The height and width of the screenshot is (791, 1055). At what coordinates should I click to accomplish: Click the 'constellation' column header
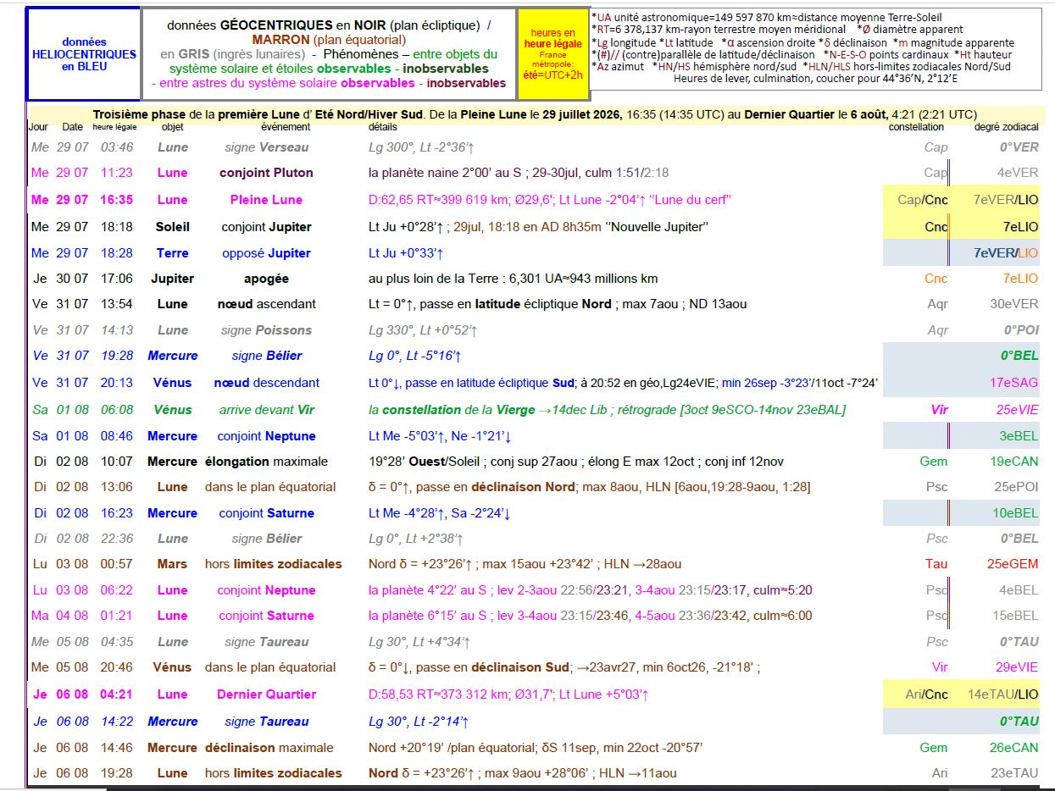916,127
